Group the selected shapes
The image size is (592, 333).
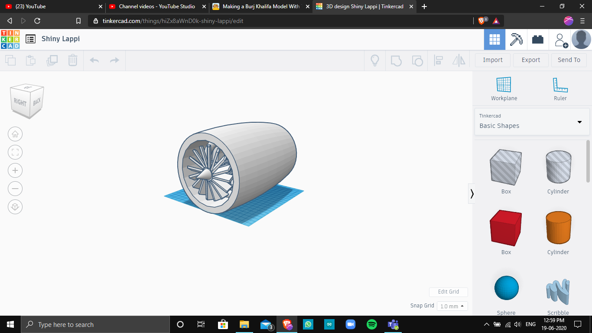click(x=396, y=60)
